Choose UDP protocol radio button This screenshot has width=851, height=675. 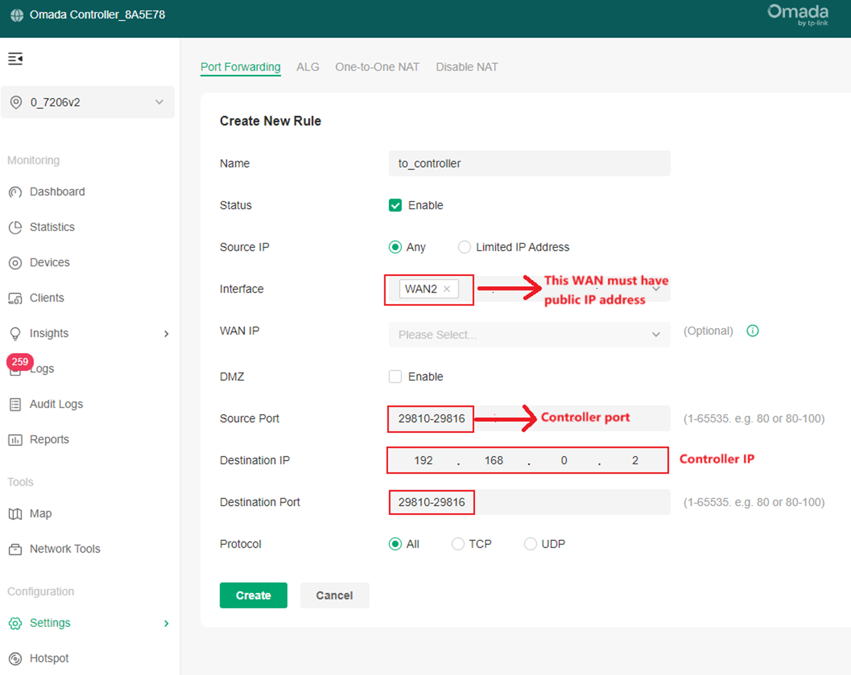click(x=530, y=544)
